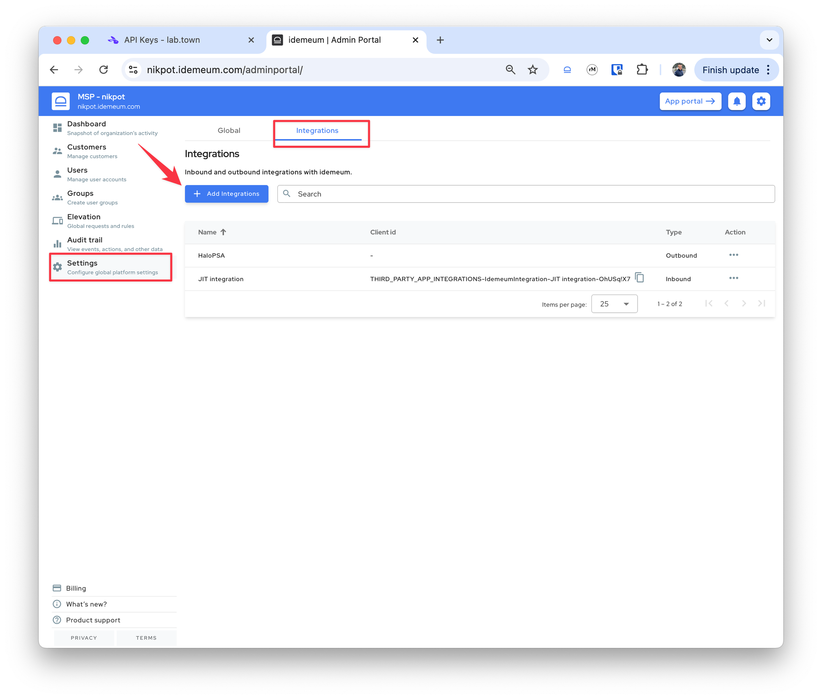The width and height of the screenshot is (822, 699).
Task: Jump to the first page of results
Action: (709, 304)
